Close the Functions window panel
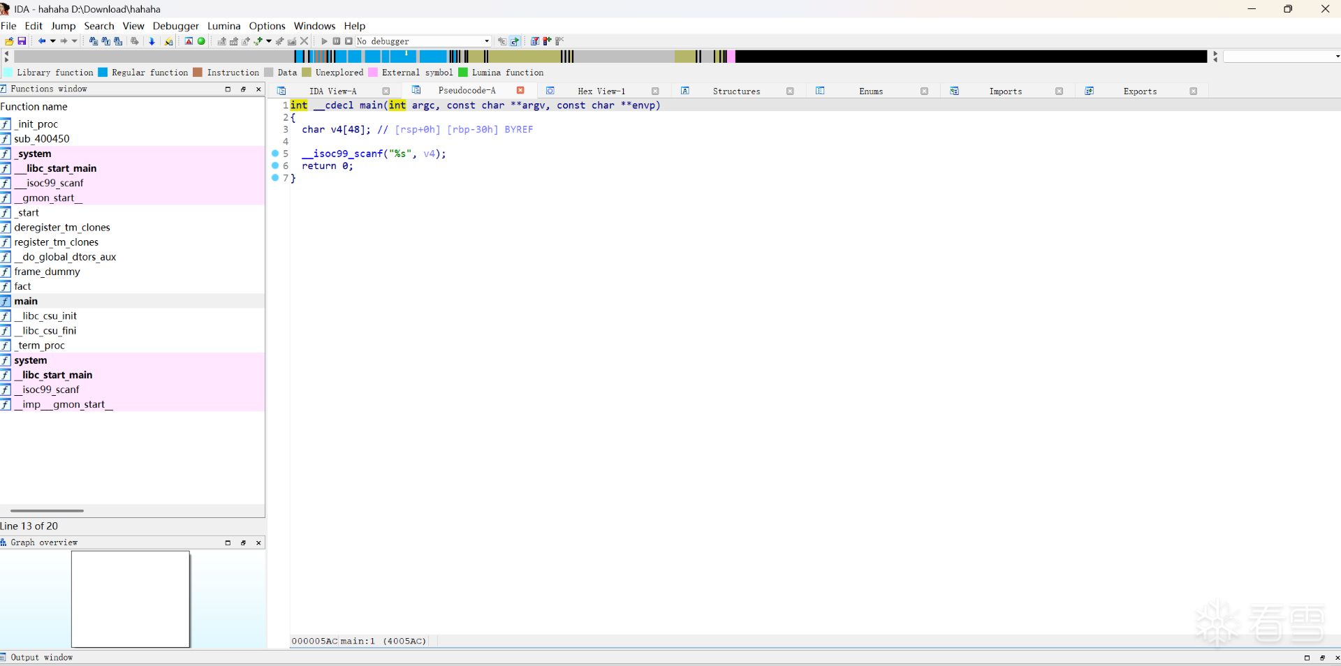This screenshot has width=1341, height=666. (x=258, y=89)
